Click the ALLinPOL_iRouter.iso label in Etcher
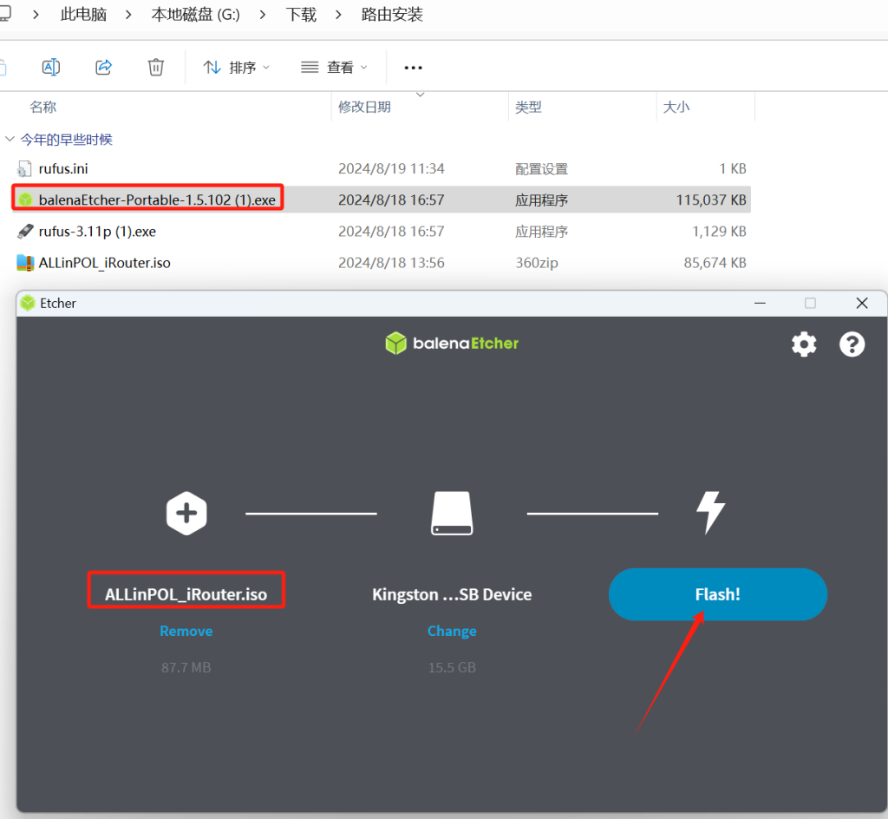 186,594
